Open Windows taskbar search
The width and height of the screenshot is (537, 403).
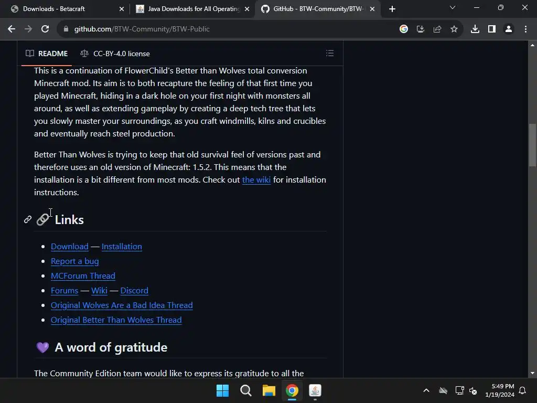click(x=246, y=390)
